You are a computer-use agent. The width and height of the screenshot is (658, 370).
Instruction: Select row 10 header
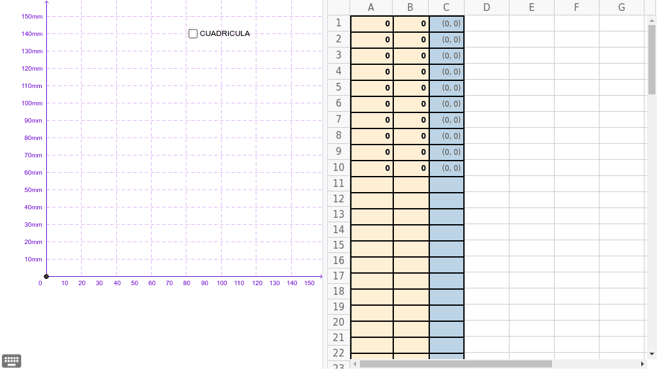tap(339, 168)
